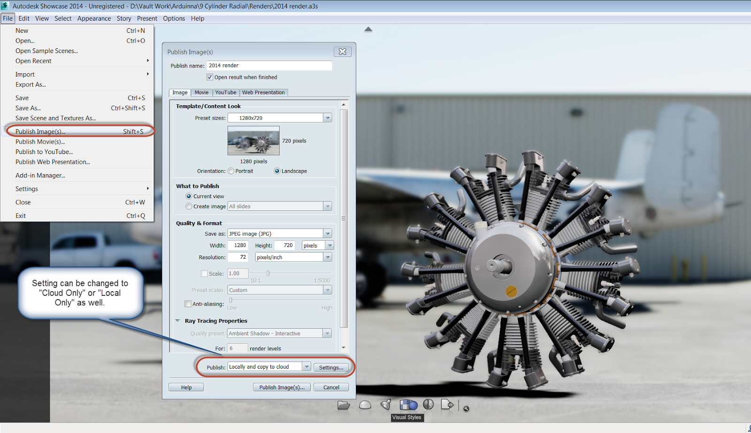This screenshot has height=433, width=751.
Task: Open the Appearance menu
Action: (94, 18)
